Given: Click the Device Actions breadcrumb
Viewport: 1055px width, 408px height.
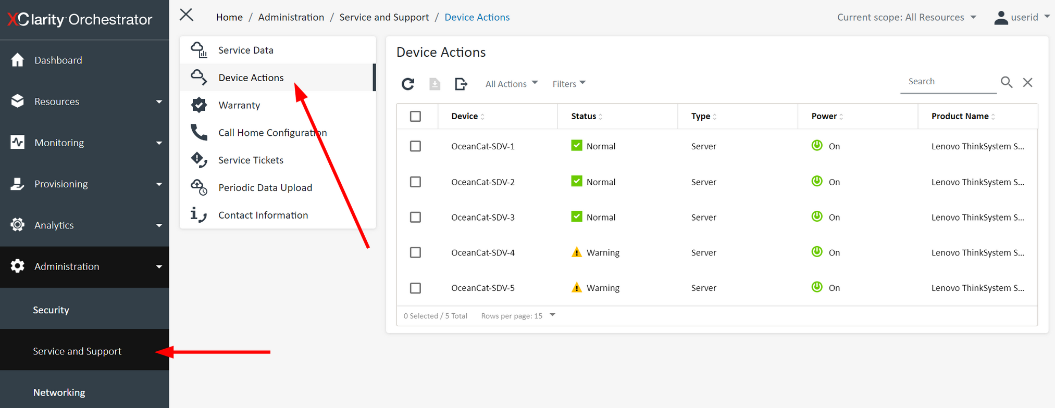Looking at the screenshot, I should coord(477,17).
